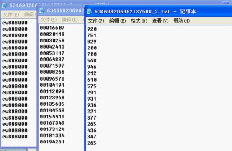Click line 00194261 in the middle window

[52, 142]
